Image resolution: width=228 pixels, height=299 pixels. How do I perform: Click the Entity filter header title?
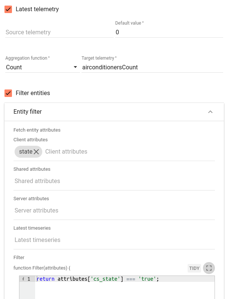(28, 111)
